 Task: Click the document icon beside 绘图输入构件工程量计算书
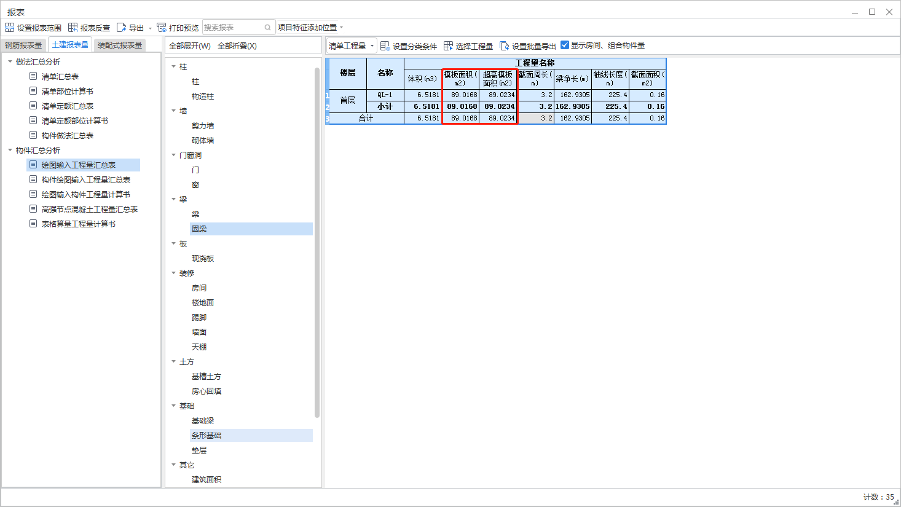(33, 194)
